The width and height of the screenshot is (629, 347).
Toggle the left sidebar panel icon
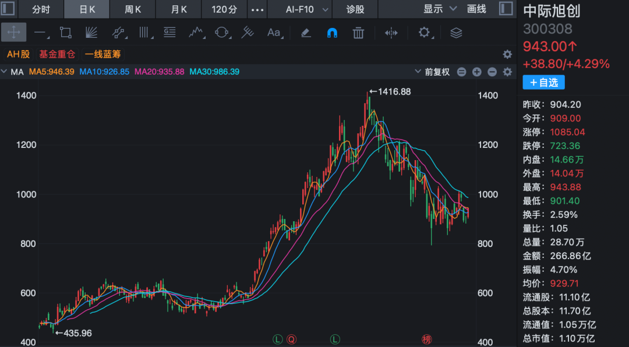(8, 8)
